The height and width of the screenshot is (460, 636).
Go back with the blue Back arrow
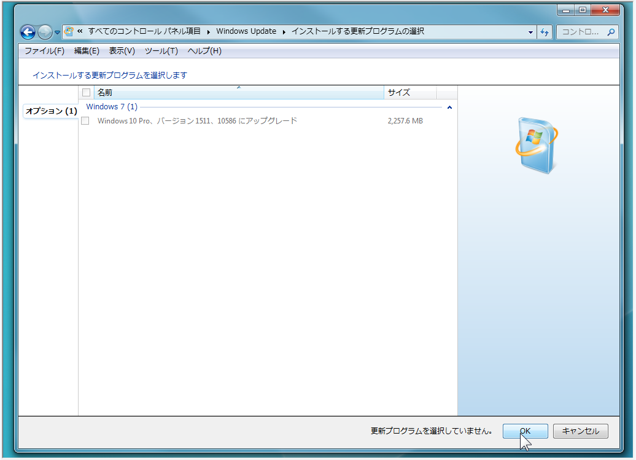point(28,32)
